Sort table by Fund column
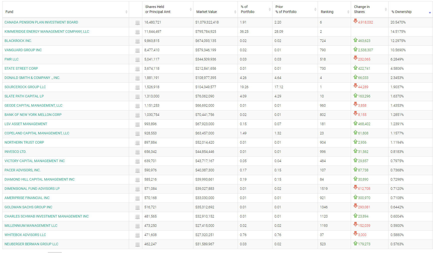Screen dimensions: 433x253 [66, 9]
